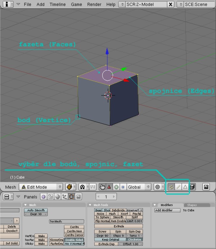The width and height of the screenshot is (216, 249).
Task: Adjust the Steps: 9 field
Action: (118, 236)
